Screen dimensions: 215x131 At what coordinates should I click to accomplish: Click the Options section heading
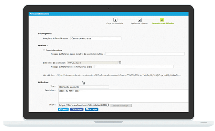pyautogui.click(x=43, y=45)
